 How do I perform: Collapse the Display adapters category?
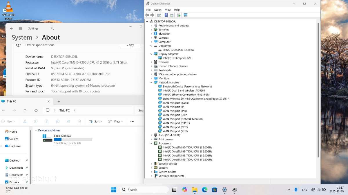click(151, 54)
